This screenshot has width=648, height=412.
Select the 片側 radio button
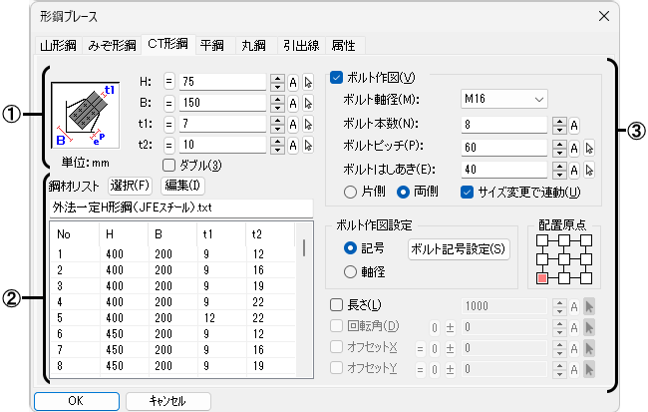(x=350, y=191)
